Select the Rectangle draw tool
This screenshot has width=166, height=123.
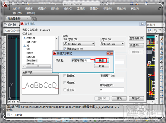pyautogui.click(x=4, y=58)
